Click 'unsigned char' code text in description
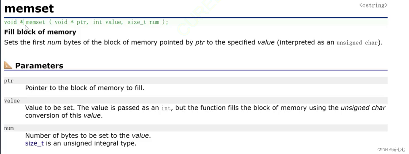The height and width of the screenshot is (154, 409). 357,43
